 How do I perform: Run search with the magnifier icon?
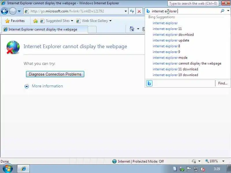tap(223, 11)
